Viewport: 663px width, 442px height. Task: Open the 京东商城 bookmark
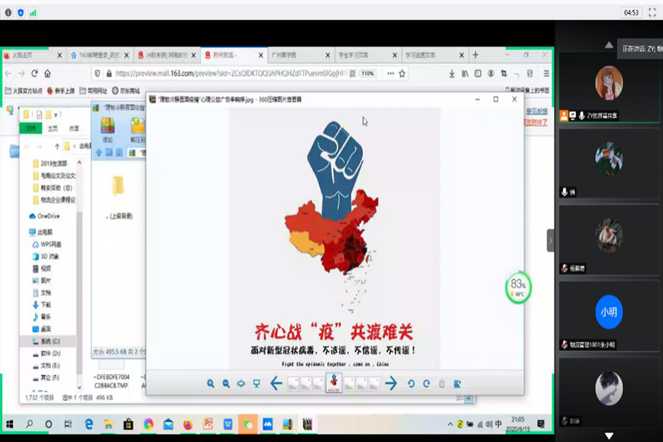pyautogui.click(x=125, y=91)
